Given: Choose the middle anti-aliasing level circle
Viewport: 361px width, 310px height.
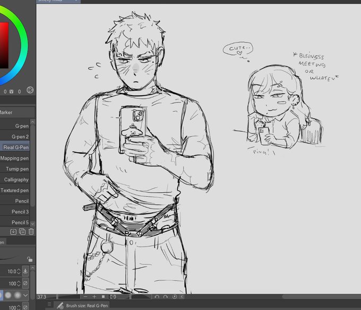Looking at the screenshot, I should pos(8,295).
